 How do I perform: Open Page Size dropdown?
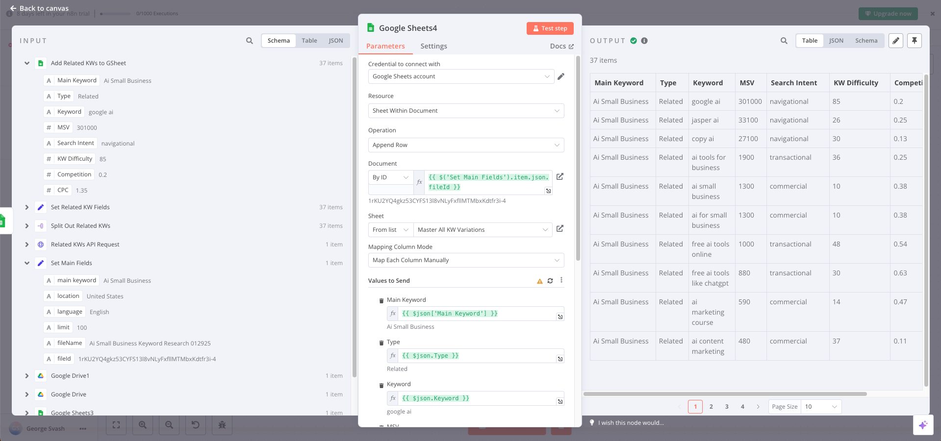pyautogui.click(x=821, y=407)
